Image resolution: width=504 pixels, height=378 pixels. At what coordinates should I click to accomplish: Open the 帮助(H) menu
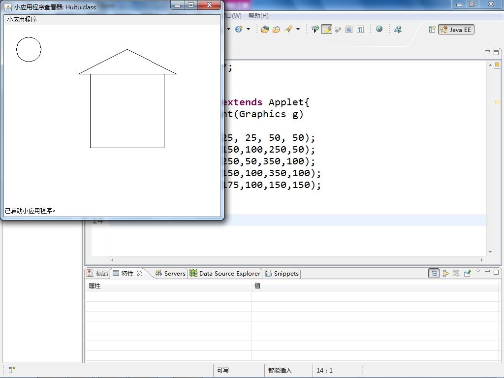tap(258, 15)
